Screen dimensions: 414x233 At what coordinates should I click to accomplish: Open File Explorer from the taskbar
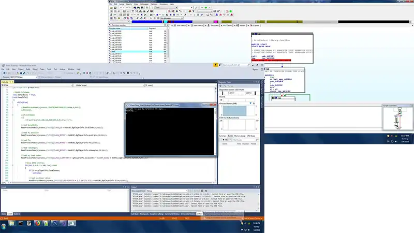click(x=11, y=223)
